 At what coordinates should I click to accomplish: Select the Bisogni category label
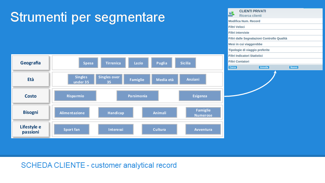tap(31, 112)
